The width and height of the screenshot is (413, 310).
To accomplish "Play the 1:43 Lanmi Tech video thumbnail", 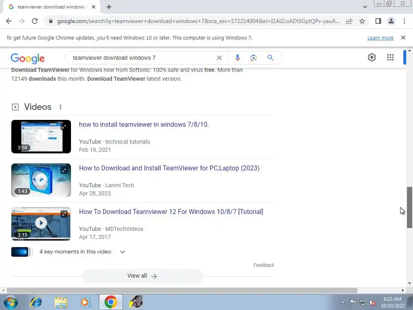I will pos(41,180).
